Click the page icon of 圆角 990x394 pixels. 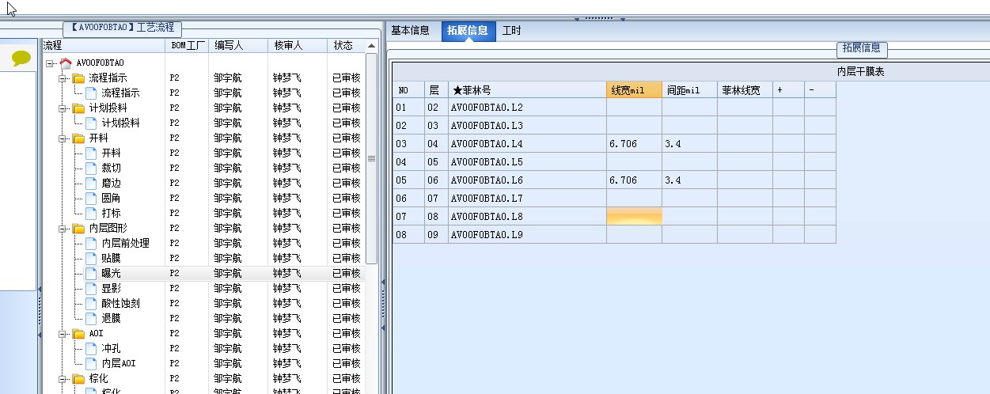click(x=91, y=198)
